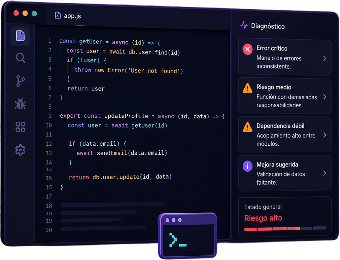Click the 'export' keyword on line 9
The image size is (340, 260).
pos(70,116)
